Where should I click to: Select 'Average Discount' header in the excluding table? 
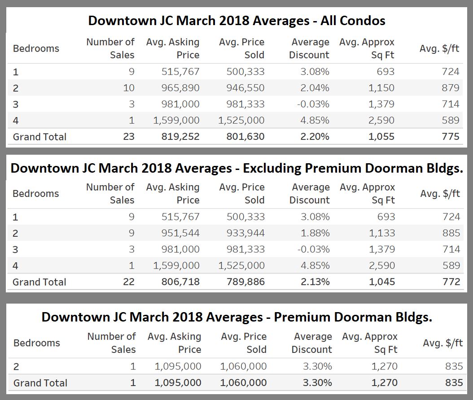coord(310,194)
